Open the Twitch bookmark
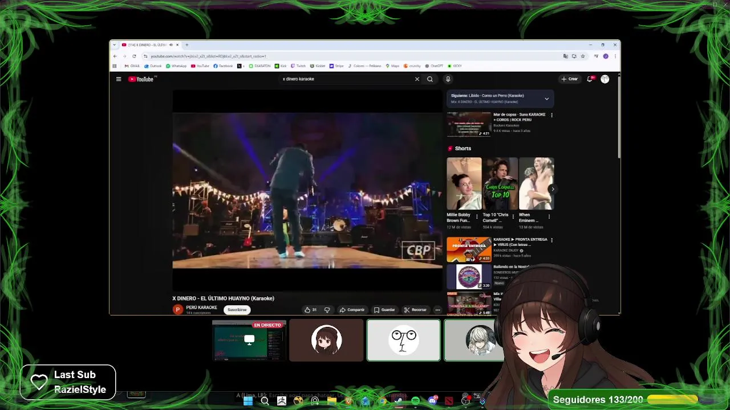The image size is (730, 410). click(298, 66)
